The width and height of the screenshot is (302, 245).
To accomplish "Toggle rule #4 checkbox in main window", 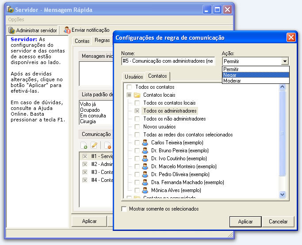I will (x=85, y=180).
